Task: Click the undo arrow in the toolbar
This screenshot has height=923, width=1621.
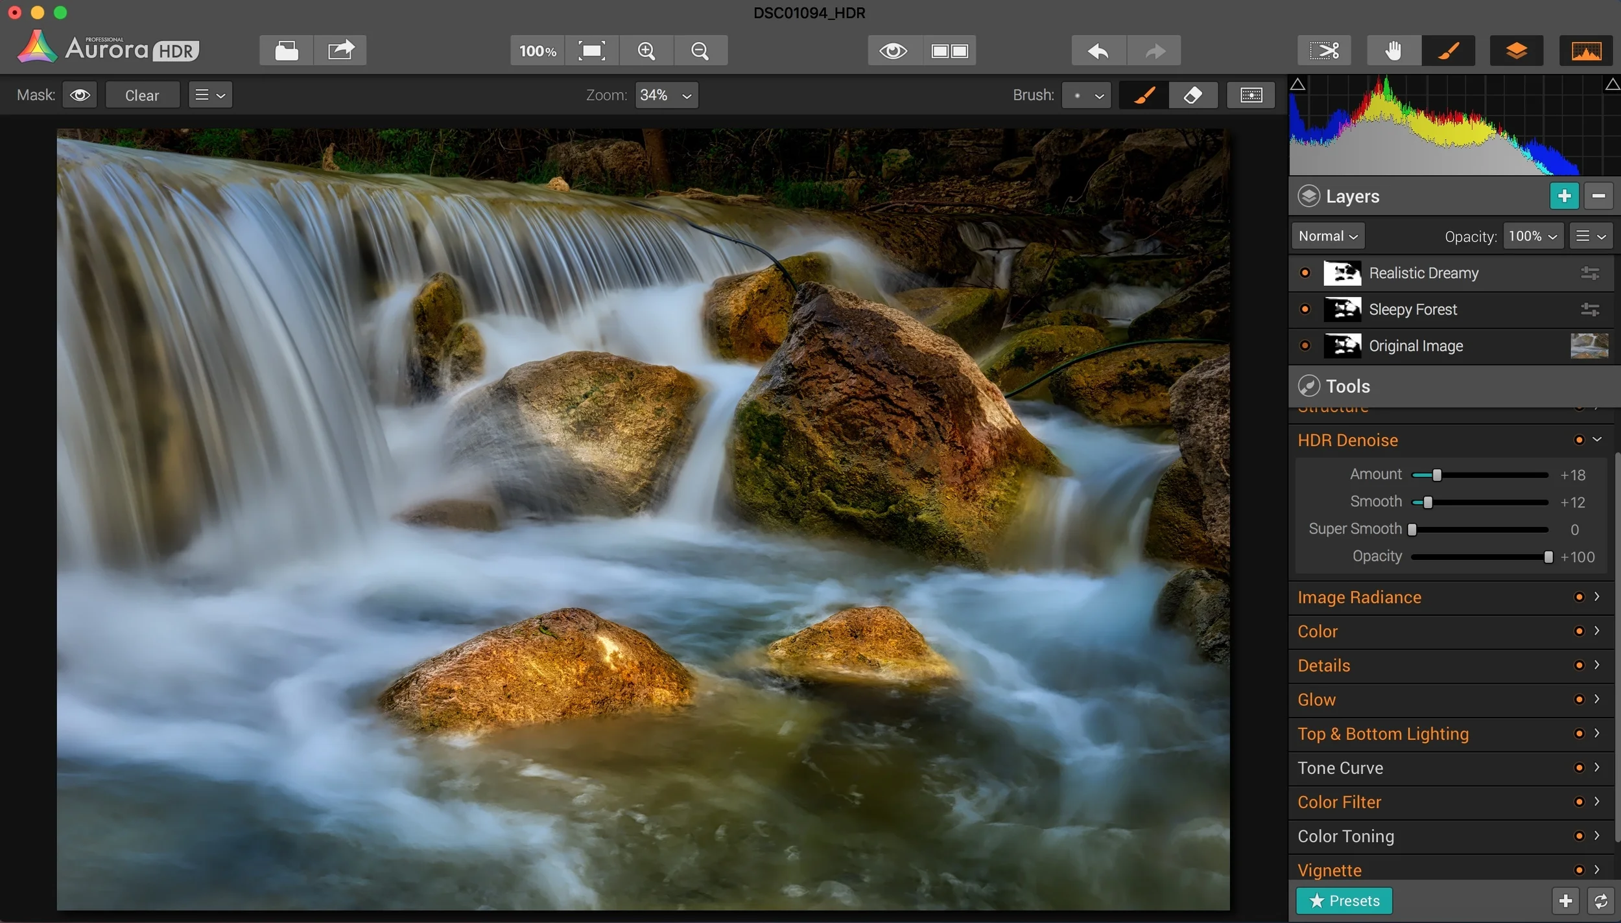Action: tap(1098, 51)
